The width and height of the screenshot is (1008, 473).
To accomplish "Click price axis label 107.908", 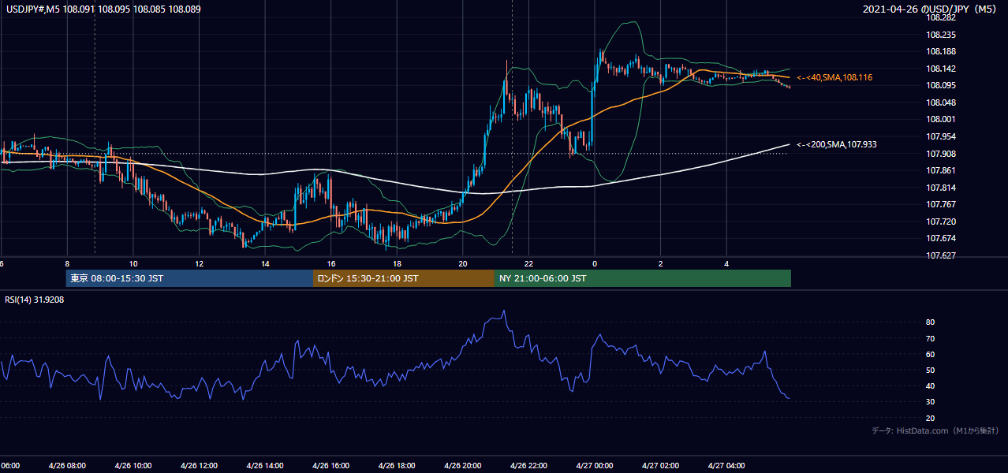I will (x=941, y=153).
